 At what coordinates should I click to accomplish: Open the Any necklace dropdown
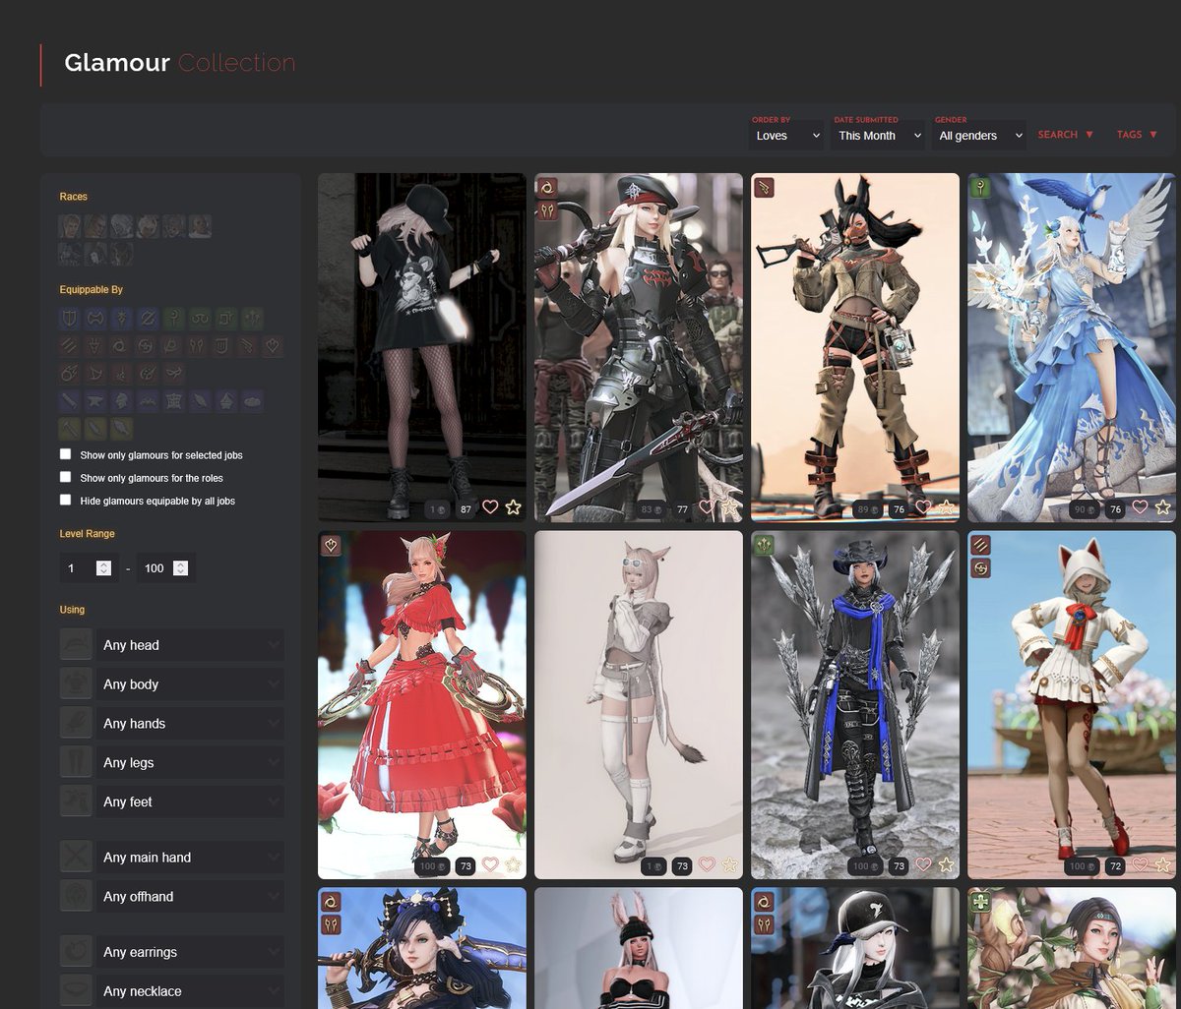[x=191, y=991]
